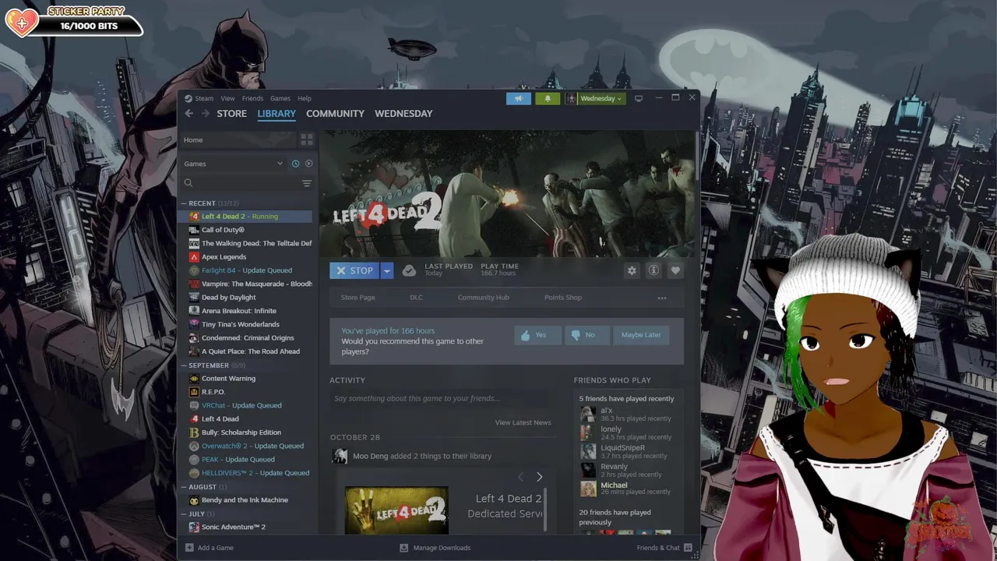This screenshot has width=997, height=561.
Task: Type in the activity post field
Action: point(442,398)
